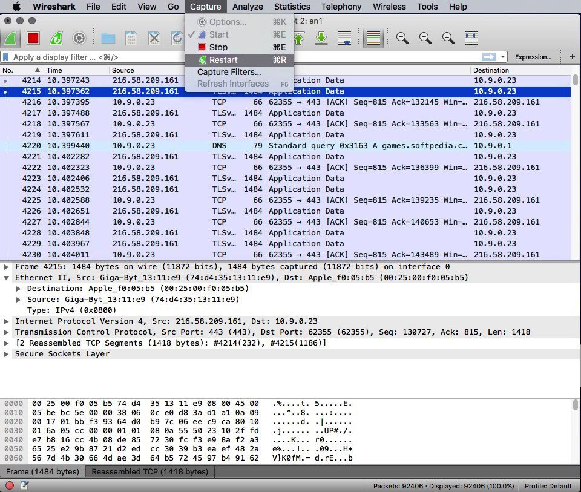The image size is (581, 492).
Task: Click hex offset row 0030
Action: pos(14,431)
